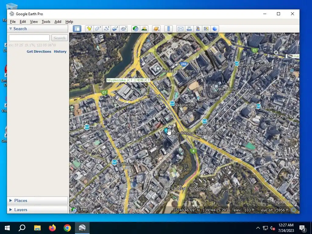Click the Email envelope icon
This screenshot has height=234, width=312.
click(181, 29)
